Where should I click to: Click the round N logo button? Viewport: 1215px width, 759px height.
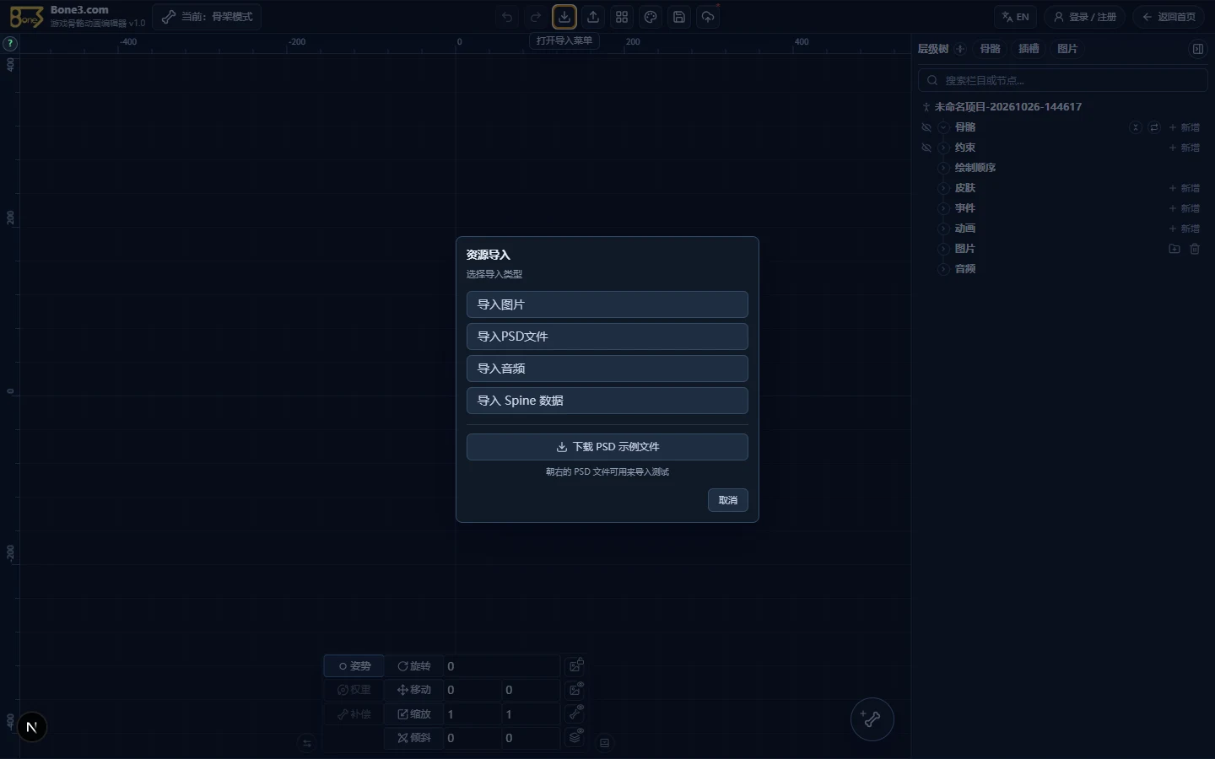click(x=32, y=727)
